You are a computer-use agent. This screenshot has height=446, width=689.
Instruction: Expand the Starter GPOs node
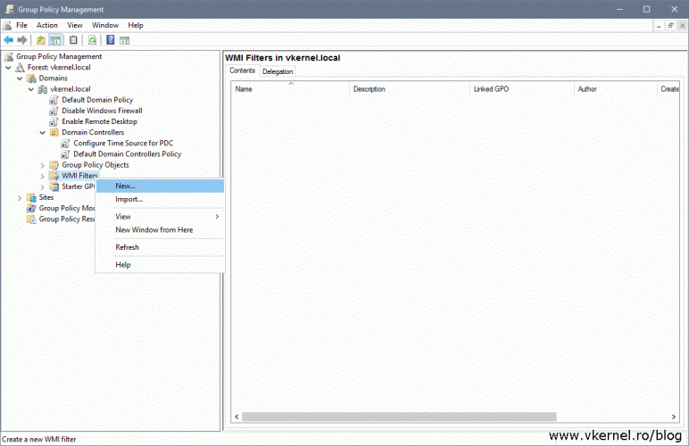43,187
